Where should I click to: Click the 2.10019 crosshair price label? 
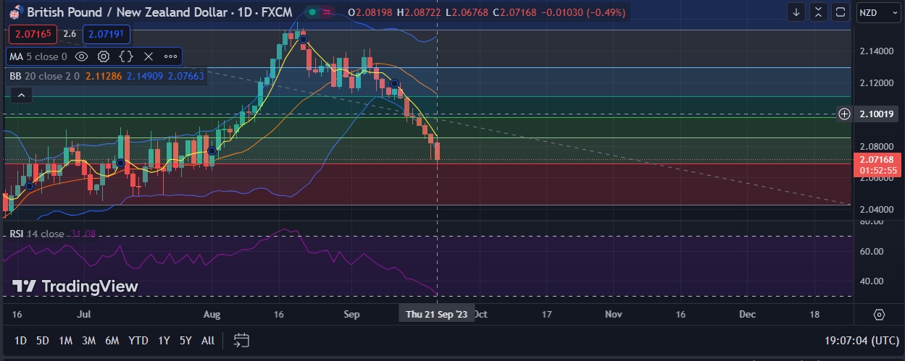click(877, 114)
